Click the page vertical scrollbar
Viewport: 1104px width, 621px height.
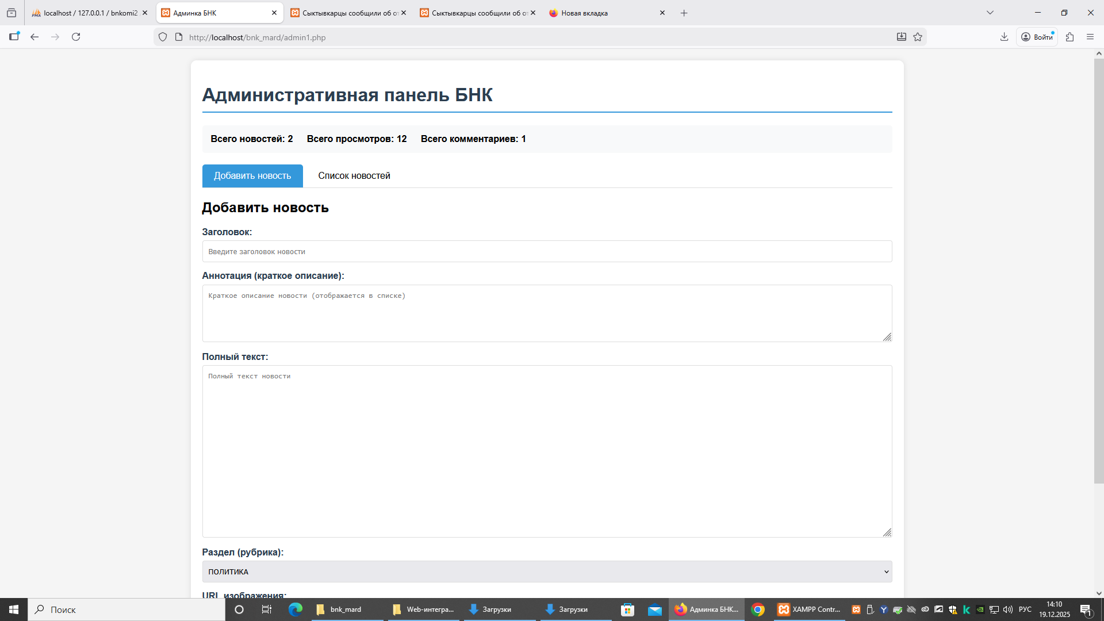click(x=1098, y=270)
